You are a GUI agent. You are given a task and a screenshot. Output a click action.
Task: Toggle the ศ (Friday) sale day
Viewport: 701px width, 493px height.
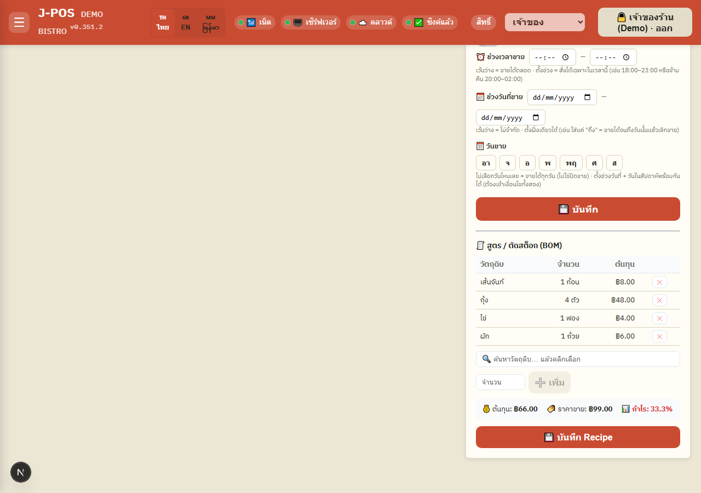594,163
